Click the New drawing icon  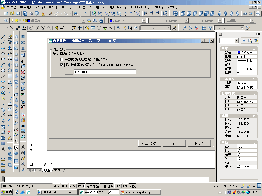click(6, 14)
